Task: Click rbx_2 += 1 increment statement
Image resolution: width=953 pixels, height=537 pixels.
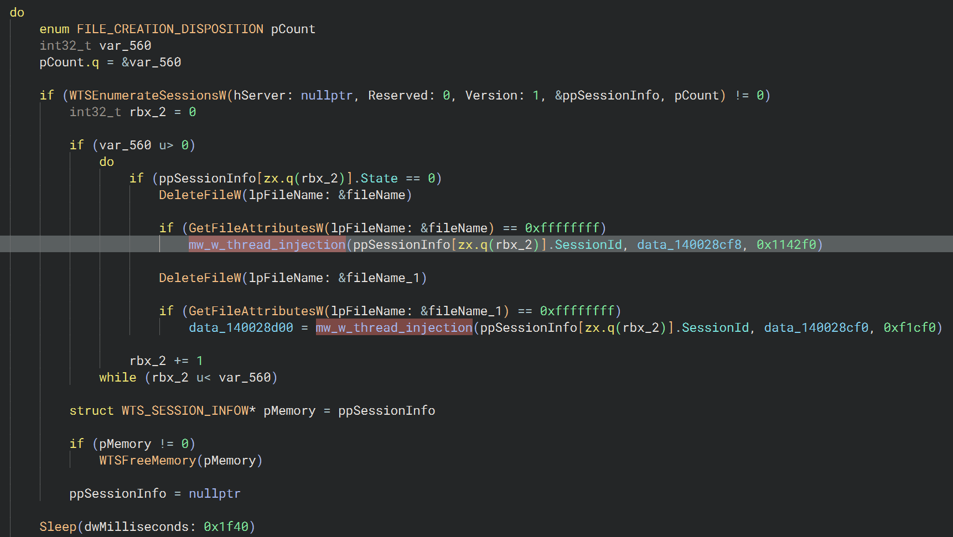Action: point(166,361)
